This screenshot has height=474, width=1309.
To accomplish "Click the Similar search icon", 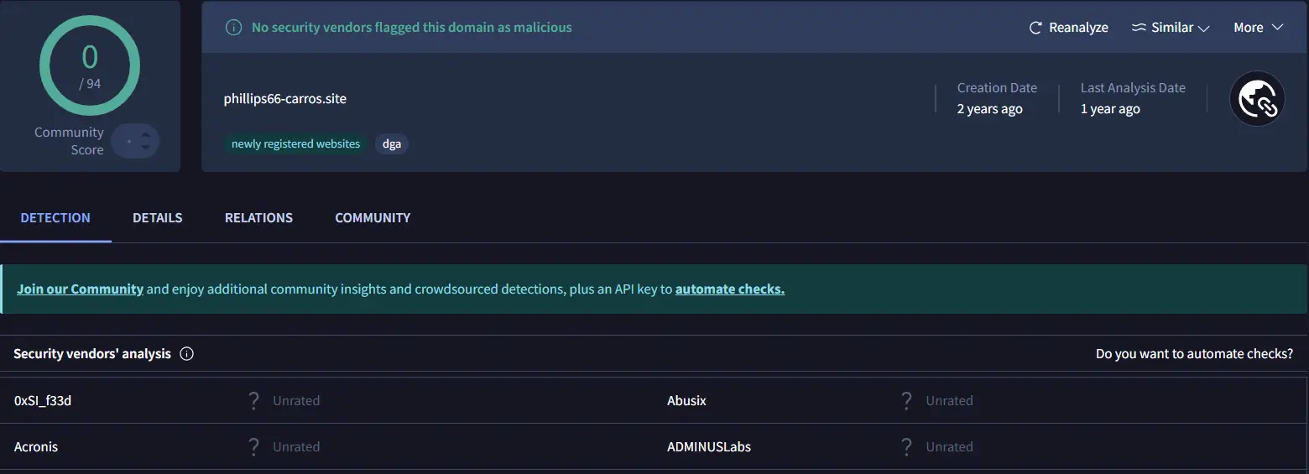I will point(1139,28).
